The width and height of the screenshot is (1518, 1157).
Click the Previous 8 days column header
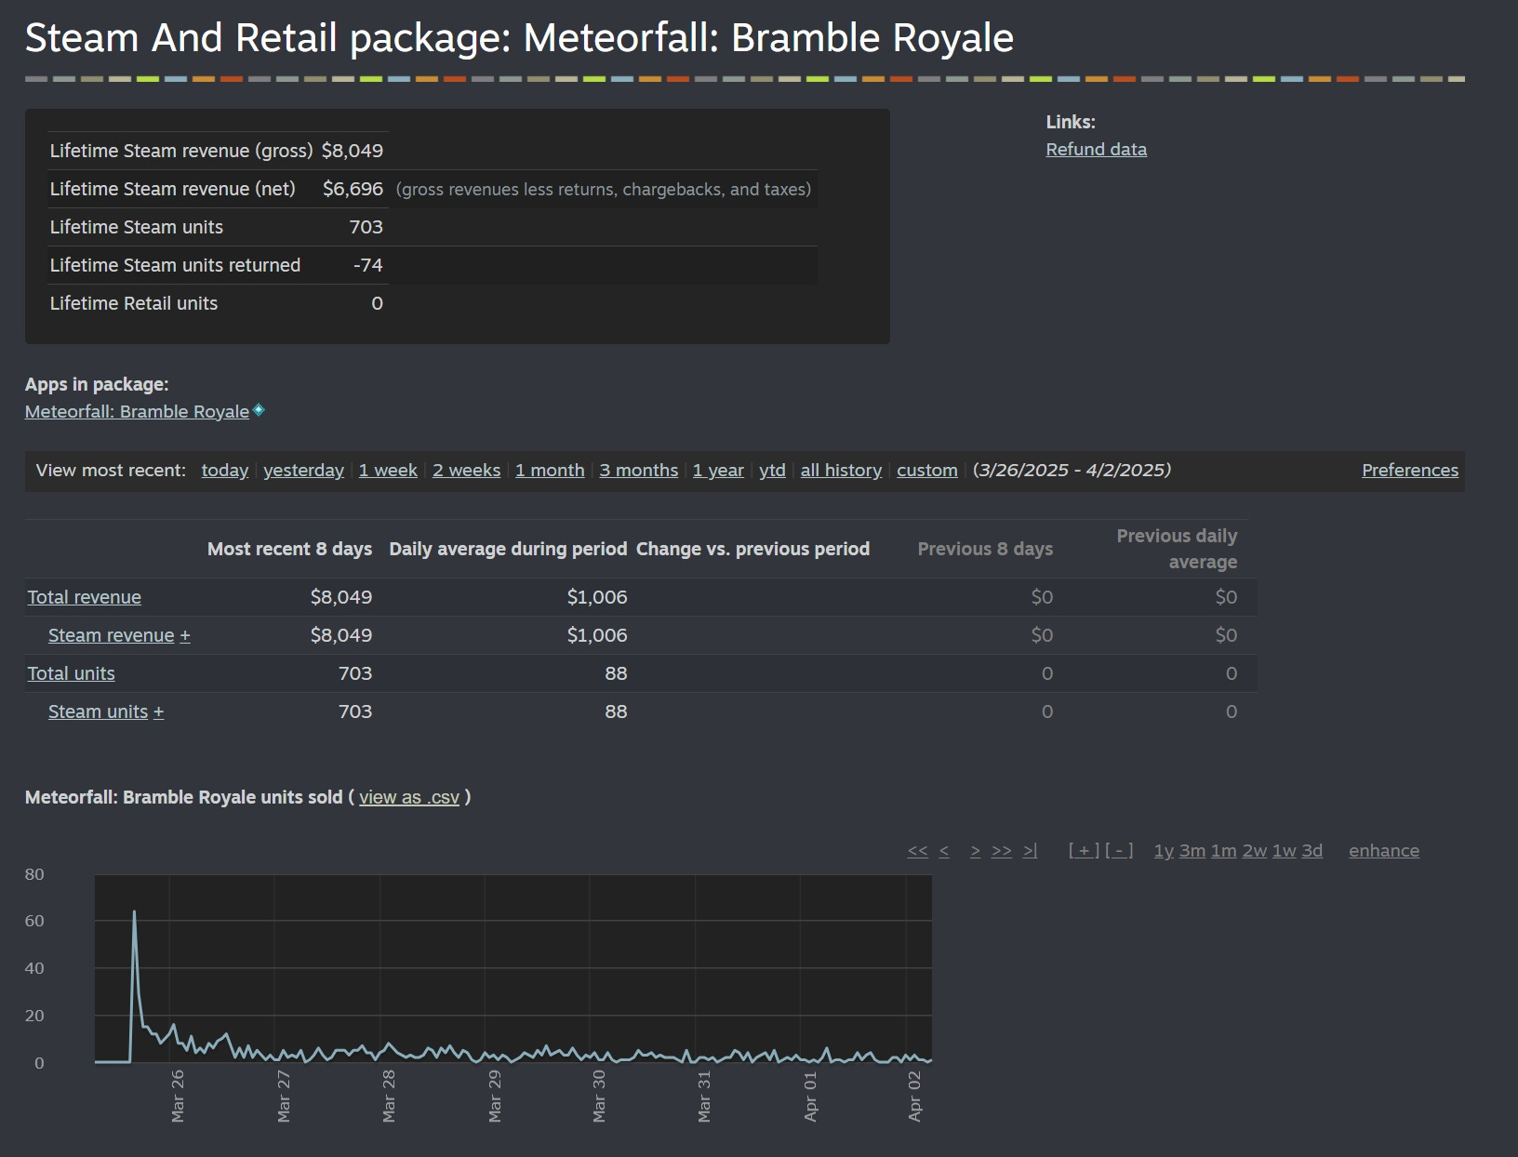(985, 549)
